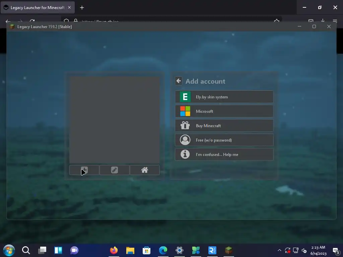343x257 pixels.
Task: Choose Ely.by skin system account
Action: (x=224, y=97)
